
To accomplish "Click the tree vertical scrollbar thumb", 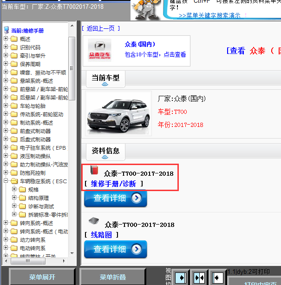I will click(x=72, y=68).
